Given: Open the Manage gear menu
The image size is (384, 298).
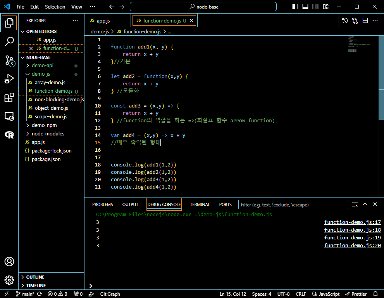Looking at the screenshot, I should click(9, 280).
